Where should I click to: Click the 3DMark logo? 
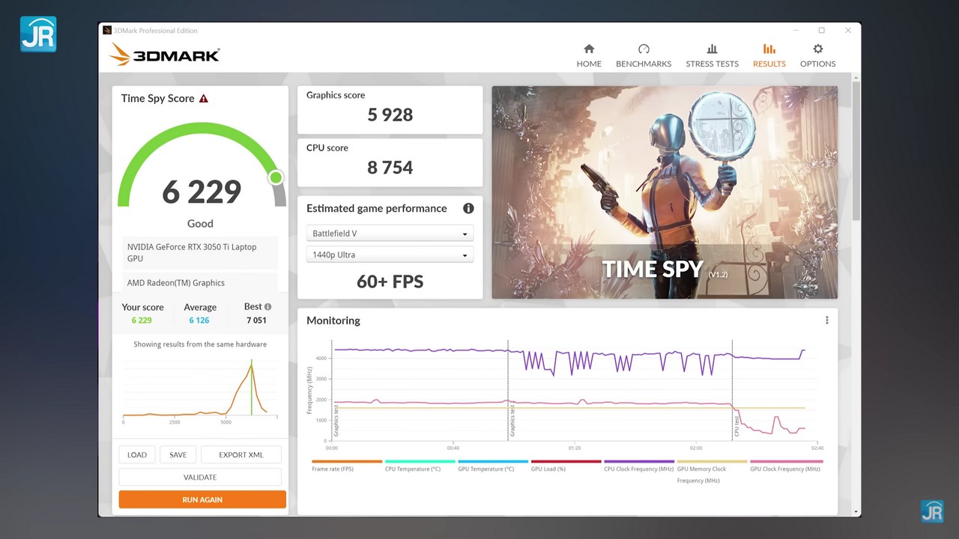[x=165, y=55]
